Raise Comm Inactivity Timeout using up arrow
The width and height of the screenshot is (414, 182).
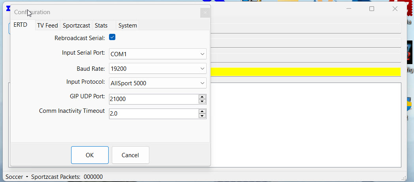[202, 111]
